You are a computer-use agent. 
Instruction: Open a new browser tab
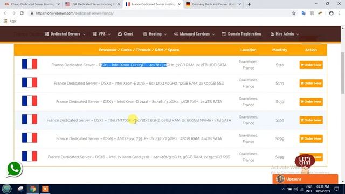tap(249, 4)
